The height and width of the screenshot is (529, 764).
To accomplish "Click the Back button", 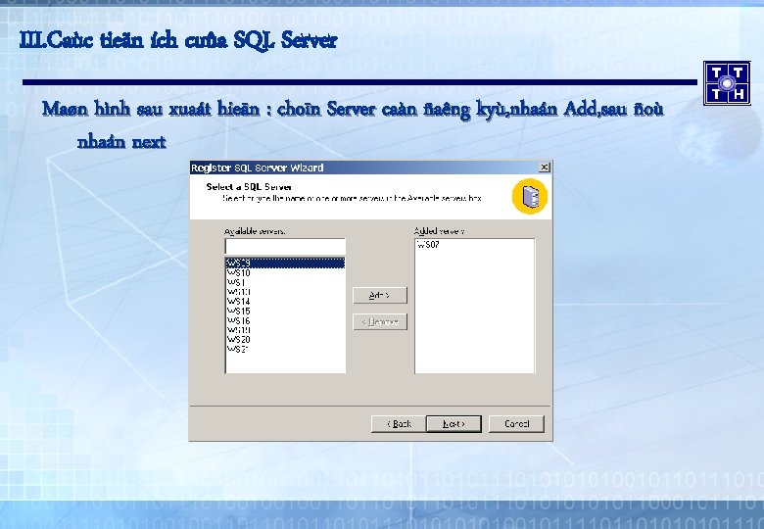I will pos(399,424).
